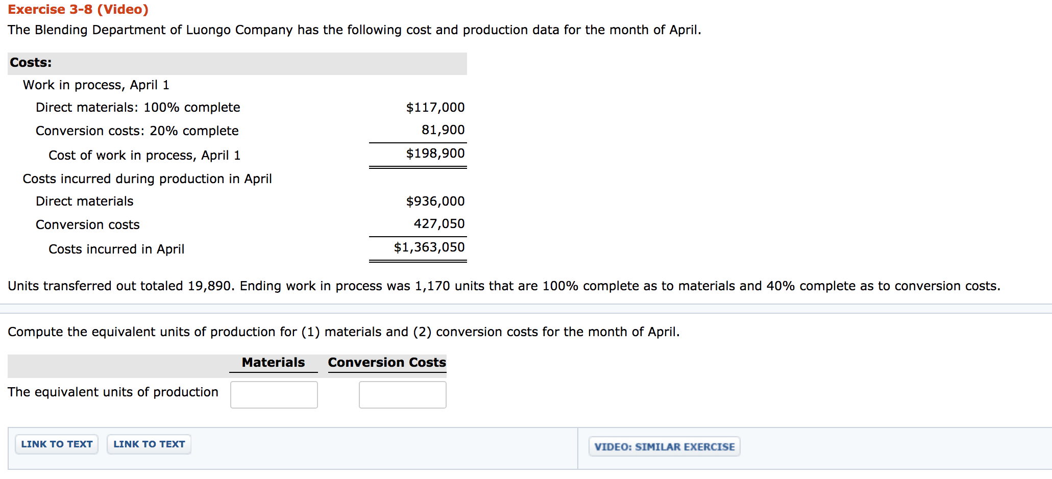Image resolution: width=1052 pixels, height=479 pixels.
Task: Click the $198,900 work in process total
Action: tap(435, 154)
